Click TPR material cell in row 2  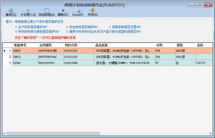165,57
